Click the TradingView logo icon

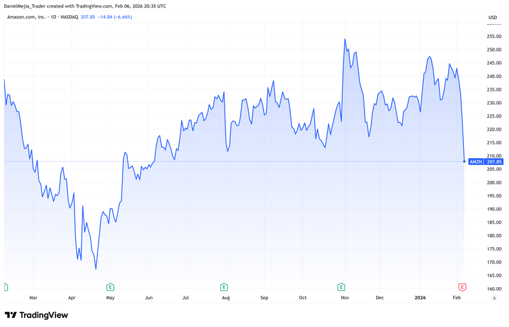tap(11, 316)
